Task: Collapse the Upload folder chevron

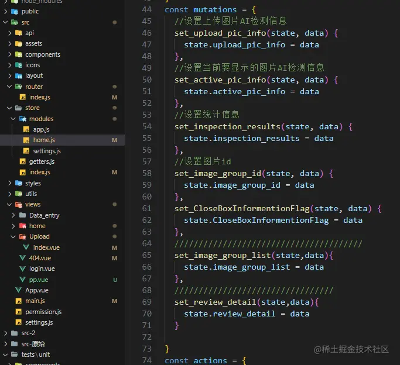Action: click(x=13, y=237)
